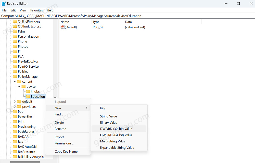The height and width of the screenshot is (163, 255).
Task: Expand the Photos key chevron
Action: pos(10,46)
